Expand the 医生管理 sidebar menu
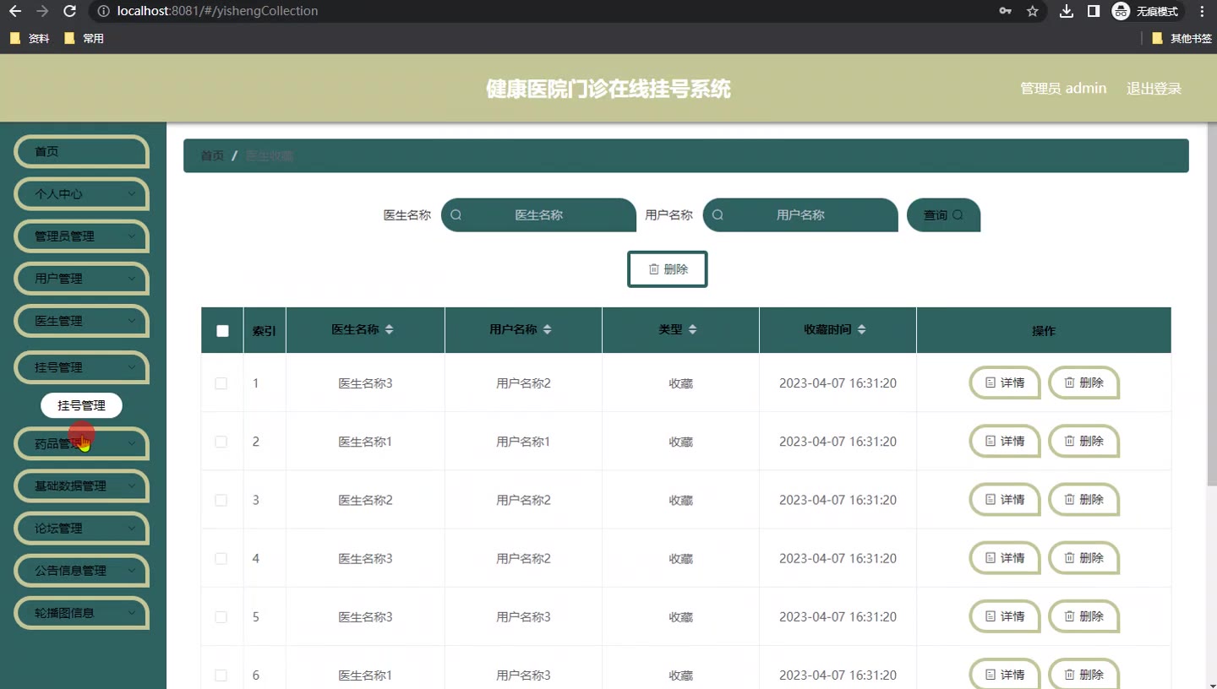 [x=82, y=321]
